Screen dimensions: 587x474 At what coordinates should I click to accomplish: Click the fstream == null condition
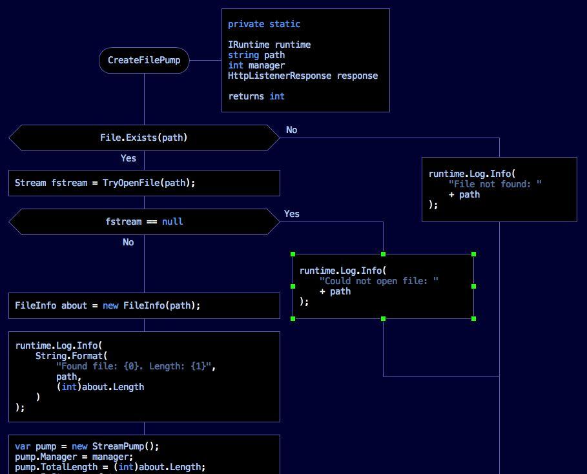click(x=144, y=222)
